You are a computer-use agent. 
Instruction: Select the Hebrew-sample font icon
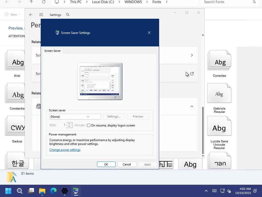(x=219, y=161)
